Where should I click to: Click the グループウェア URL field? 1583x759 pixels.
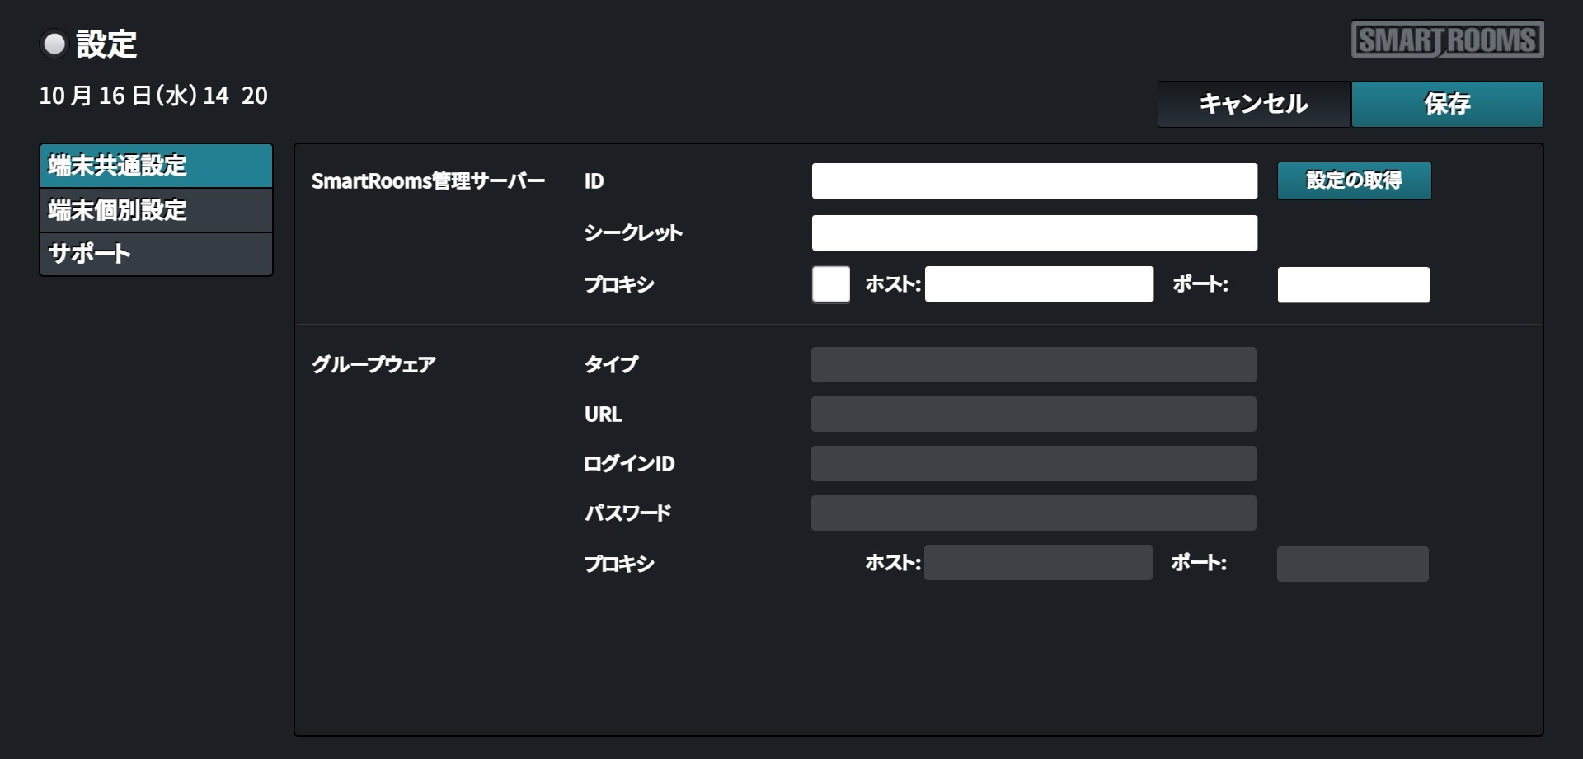point(1033,414)
